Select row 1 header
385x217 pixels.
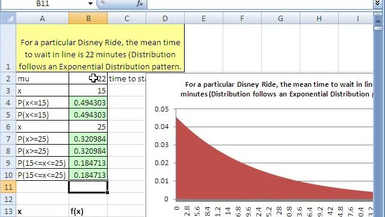point(8,48)
